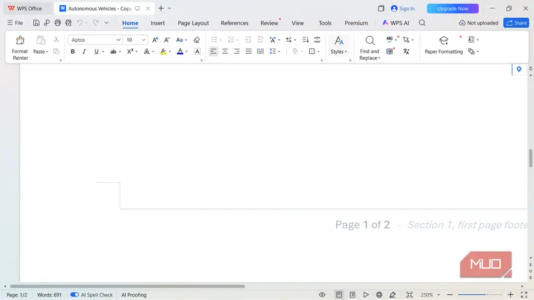Open the Styles gallery dropdown

(x=339, y=46)
